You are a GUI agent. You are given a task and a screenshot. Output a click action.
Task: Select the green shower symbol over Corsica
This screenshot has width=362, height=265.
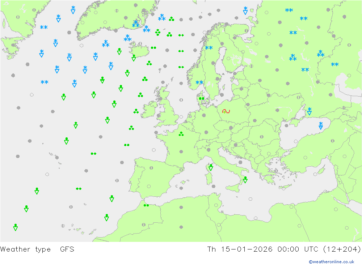(211, 167)
